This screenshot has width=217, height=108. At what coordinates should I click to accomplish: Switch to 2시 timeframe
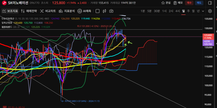pos(171,11)
